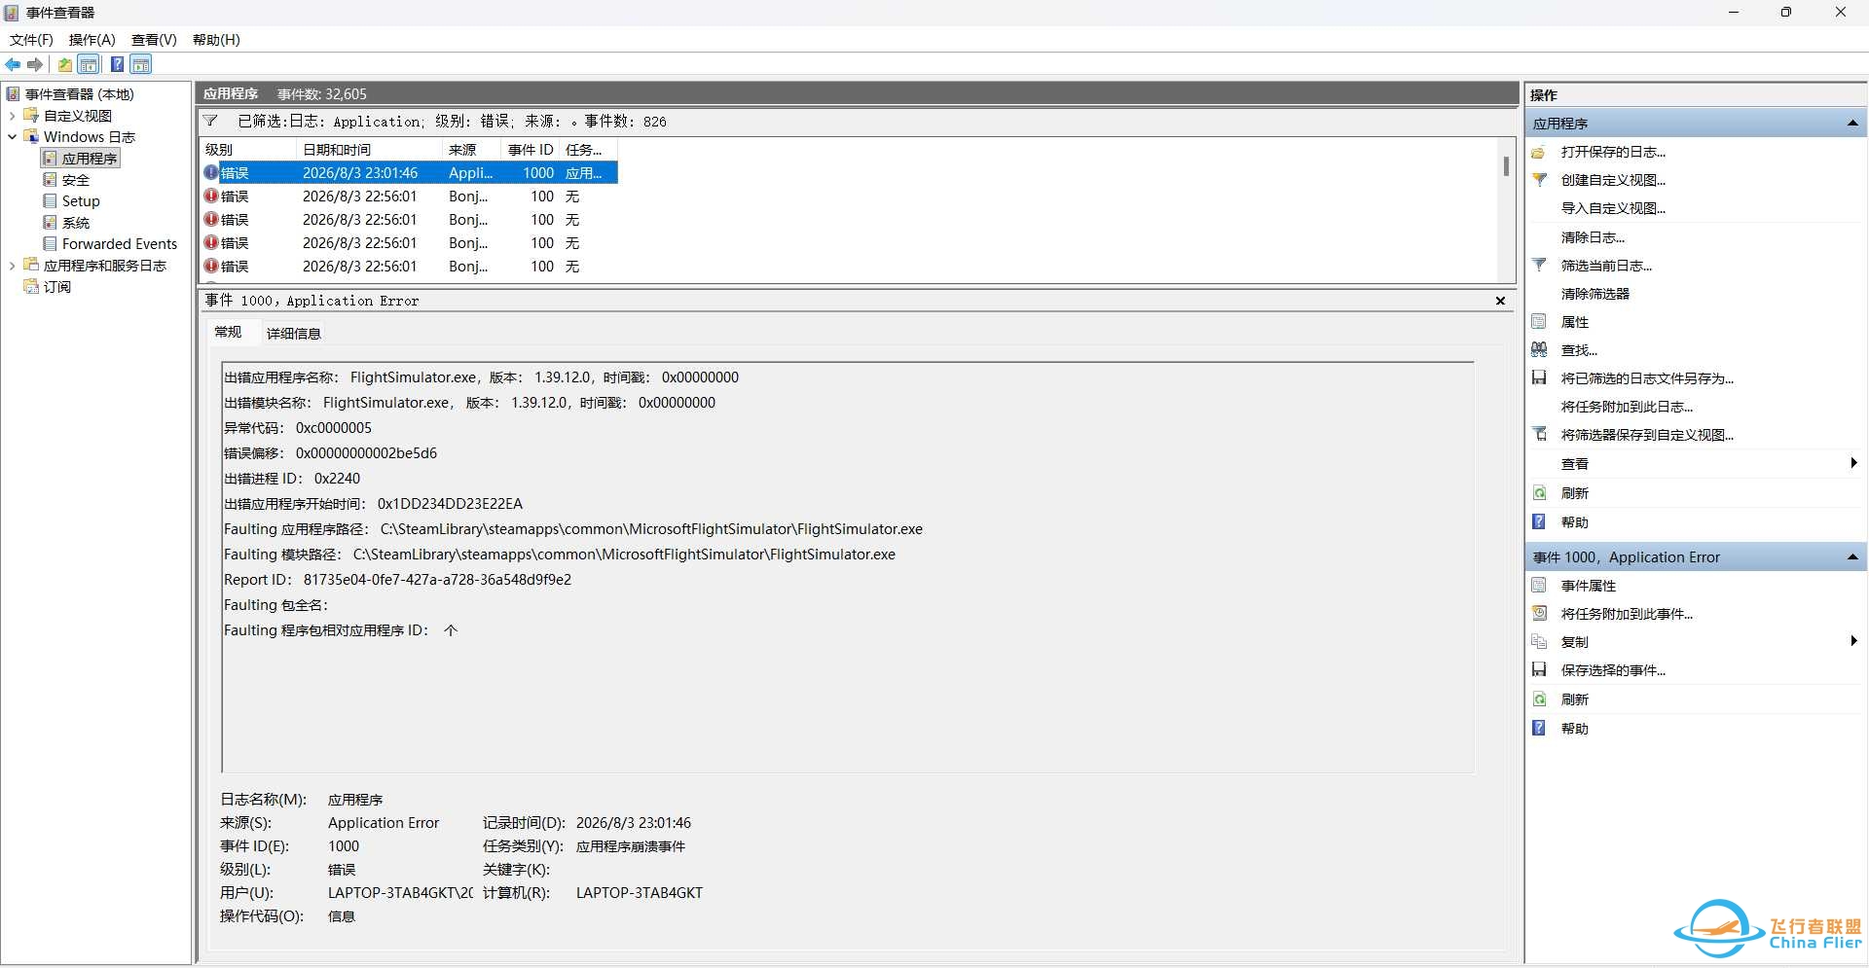Click 清除日志 action

click(x=1593, y=237)
